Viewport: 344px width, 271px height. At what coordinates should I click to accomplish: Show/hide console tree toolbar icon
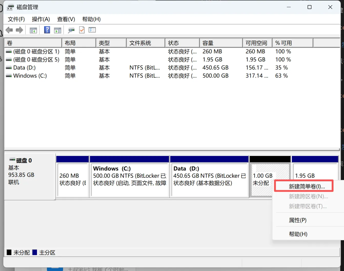(x=33, y=30)
